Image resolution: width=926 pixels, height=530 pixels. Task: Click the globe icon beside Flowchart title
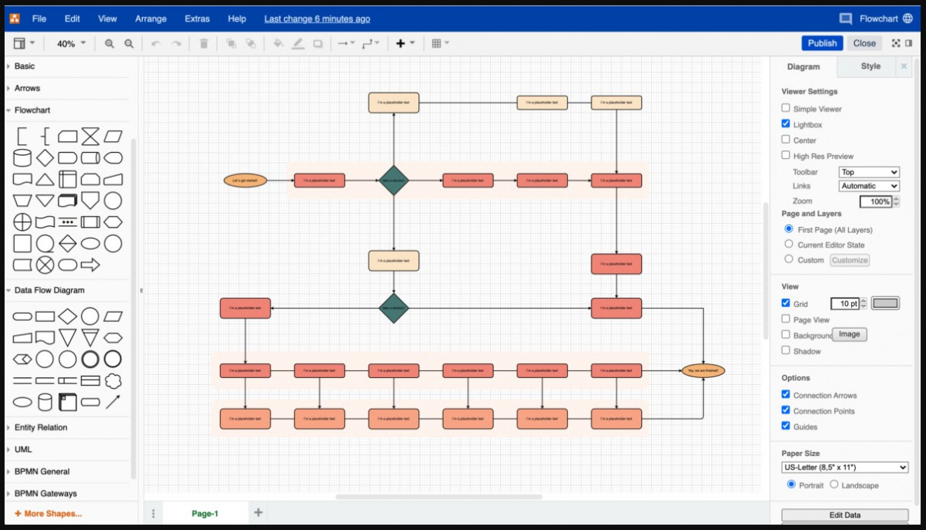pos(907,19)
